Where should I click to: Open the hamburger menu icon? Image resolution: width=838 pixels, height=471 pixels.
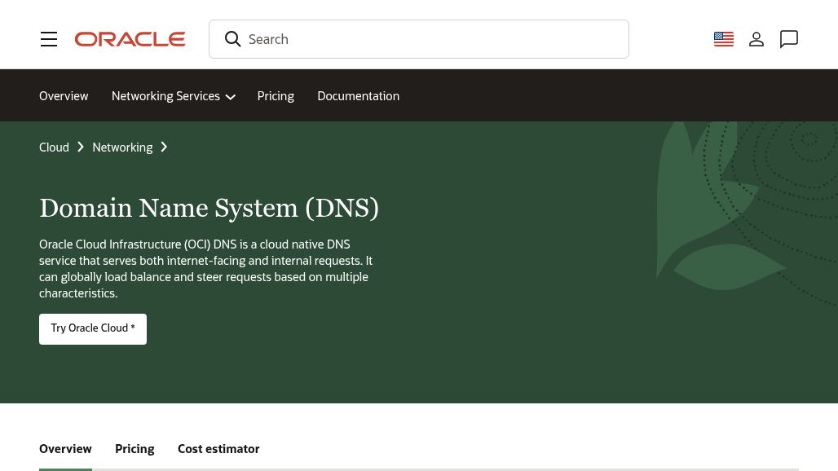click(49, 39)
